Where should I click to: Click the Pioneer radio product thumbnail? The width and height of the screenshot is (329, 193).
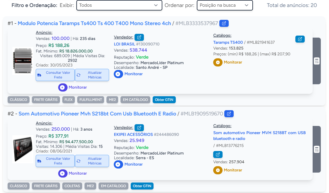(x=23, y=149)
